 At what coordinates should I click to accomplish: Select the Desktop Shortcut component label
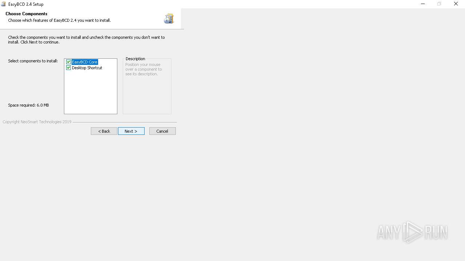click(x=87, y=68)
